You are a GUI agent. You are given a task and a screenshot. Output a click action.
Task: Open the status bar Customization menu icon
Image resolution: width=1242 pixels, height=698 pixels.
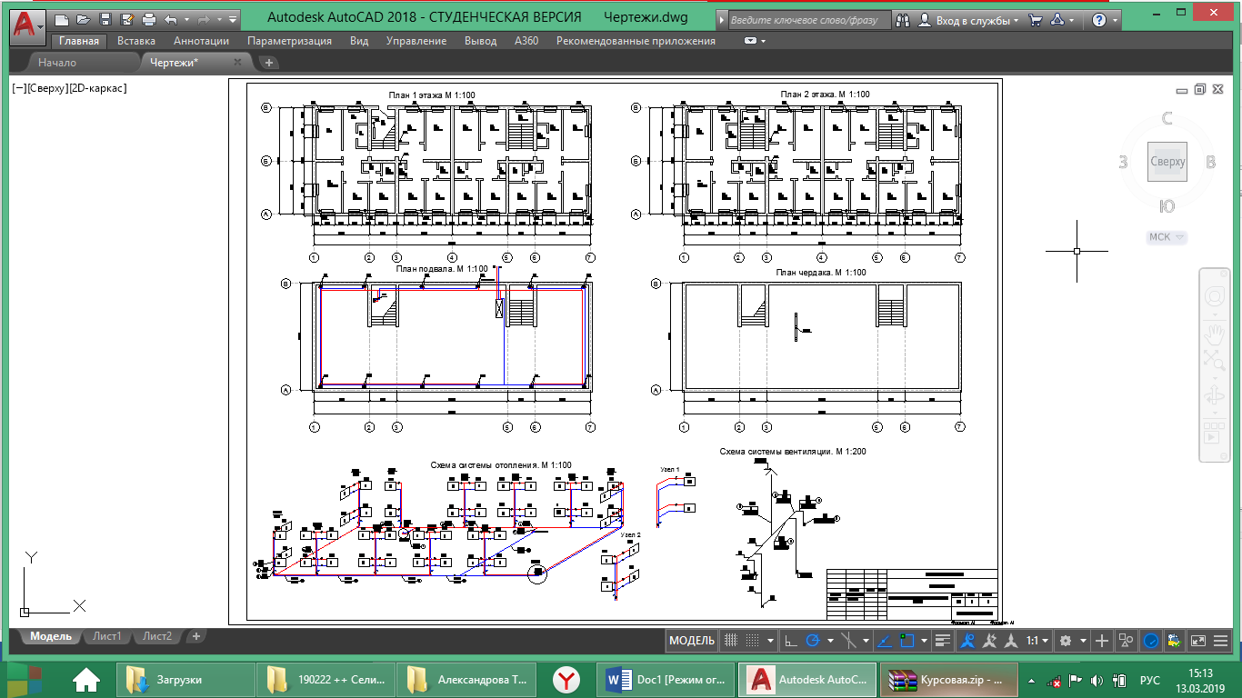(x=1221, y=641)
